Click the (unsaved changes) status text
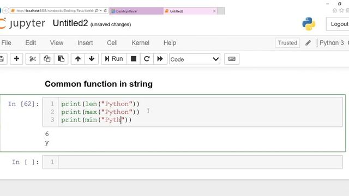 click(x=111, y=24)
